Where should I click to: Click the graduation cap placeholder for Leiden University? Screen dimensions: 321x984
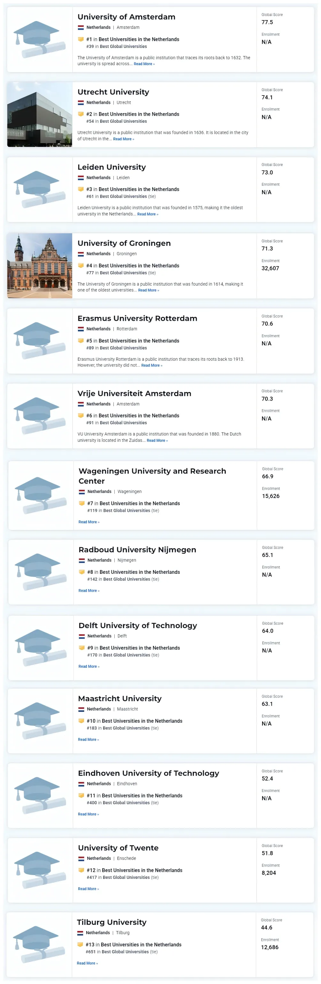pos(40,189)
